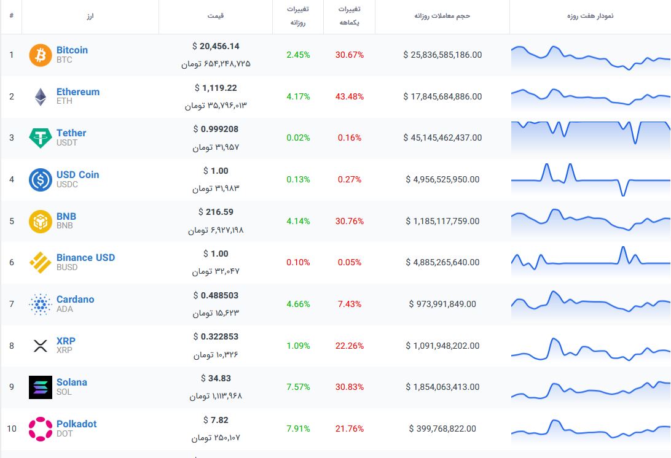Open the BNB coin page link

coord(66,216)
